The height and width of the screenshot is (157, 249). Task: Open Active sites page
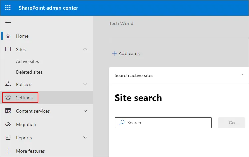27,61
